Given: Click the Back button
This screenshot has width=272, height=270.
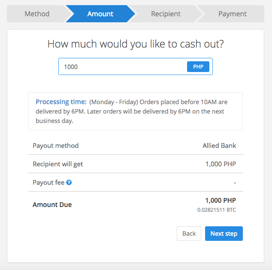Looking at the screenshot, I should click(x=189, y=234).
